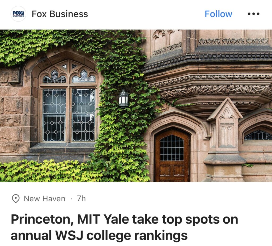Follow the Fox Business channel
This screenshot has width=272, height=246.
click(218, 14)
